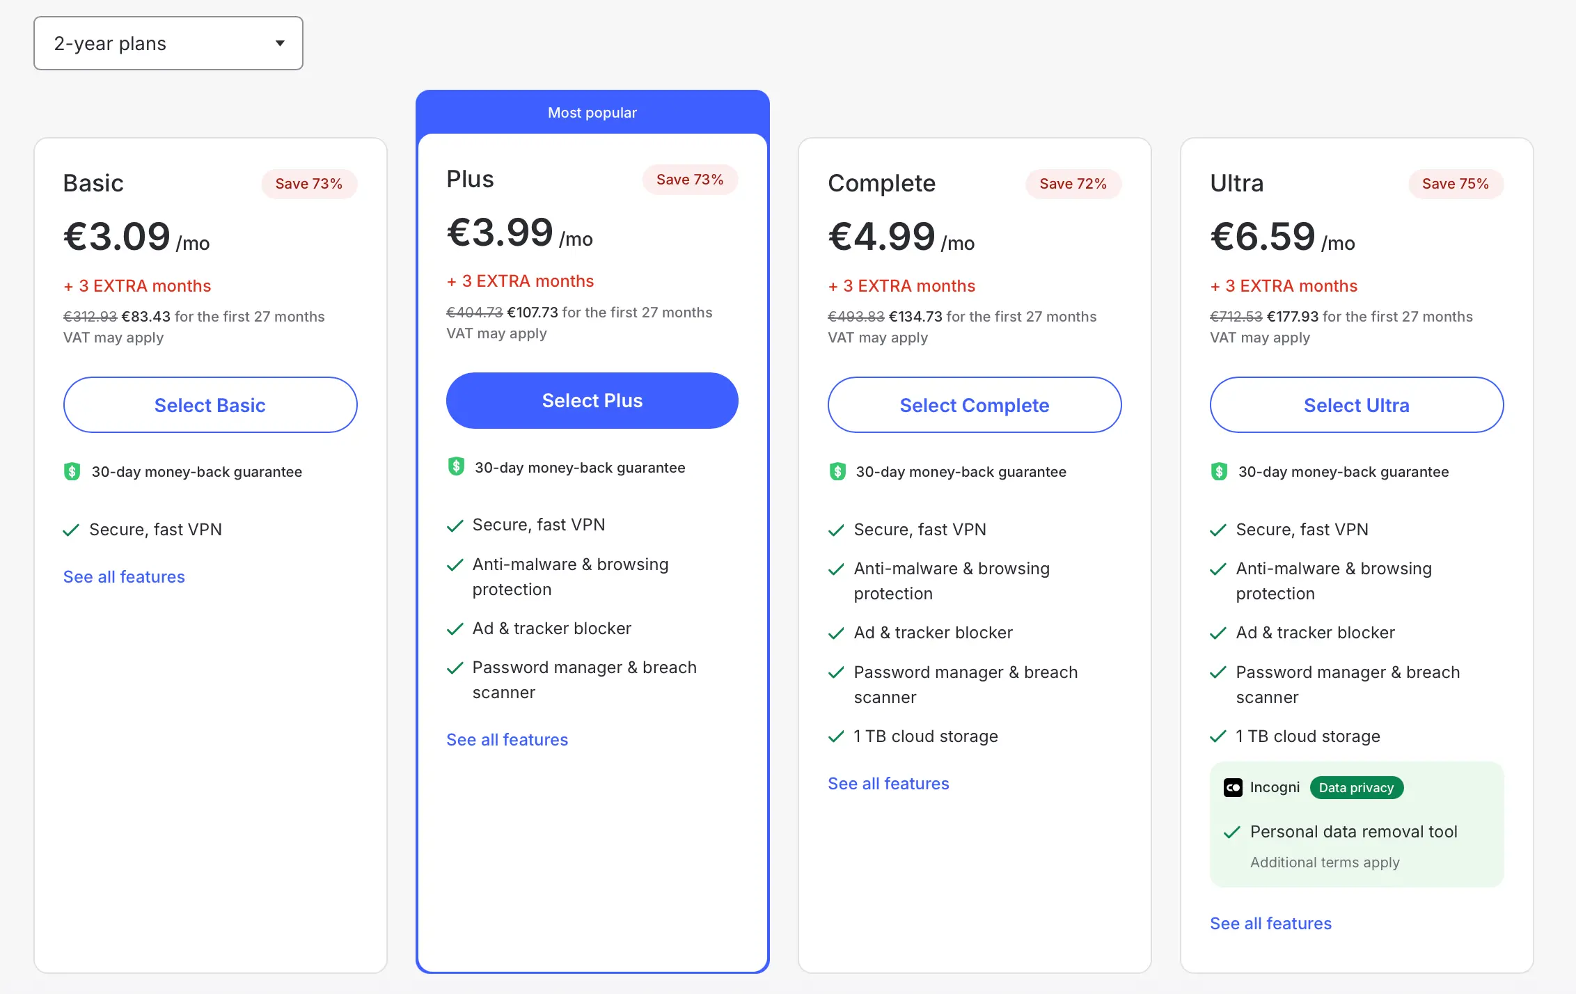
Task: Click the checkmark next to 1 TB cloud storage on Ultra
Action: [1218, 736]
